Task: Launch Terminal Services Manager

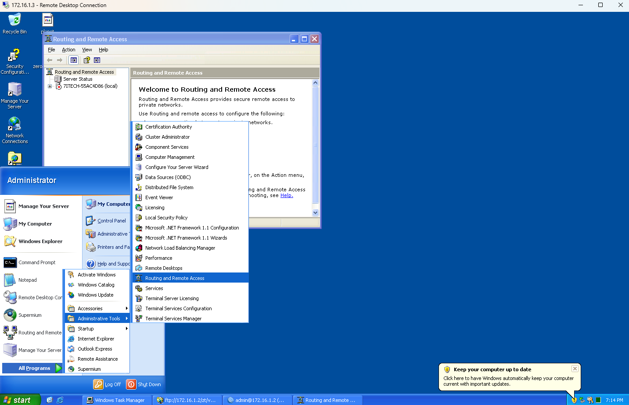Action: pyautogui.click(x=173, y=319)
